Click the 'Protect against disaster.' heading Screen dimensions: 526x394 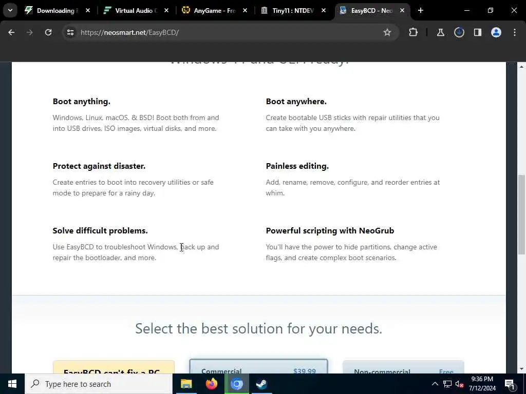[99, 166]
